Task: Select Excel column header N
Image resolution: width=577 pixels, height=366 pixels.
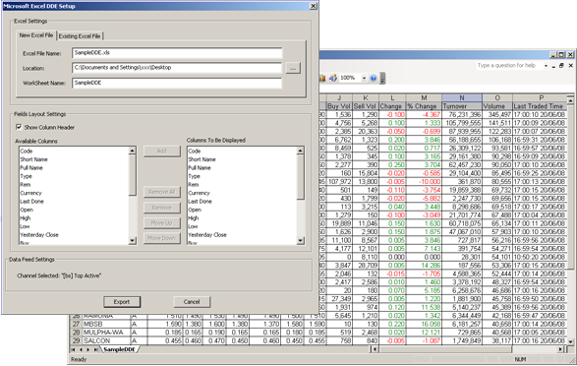Action: point(461,97)
